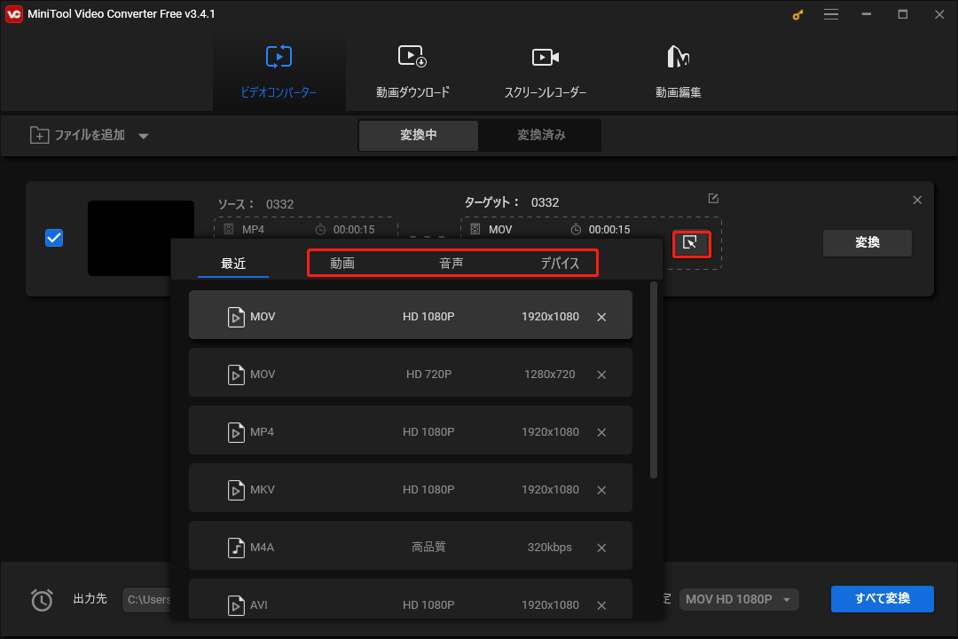The height and width of the screenshot is (639, 958).
Task: Switch to the 変換済み tab
Action: (541, 135)
